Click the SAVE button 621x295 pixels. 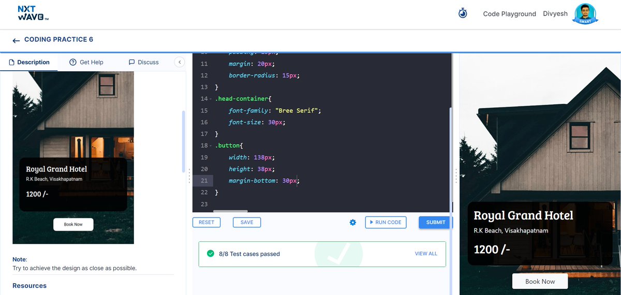pyautogui.click(x=247, y=222)
